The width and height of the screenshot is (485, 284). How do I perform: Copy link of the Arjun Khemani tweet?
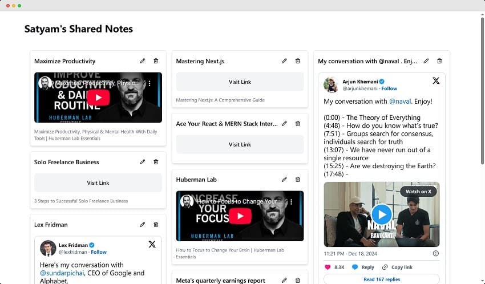[x=397, y=267]
